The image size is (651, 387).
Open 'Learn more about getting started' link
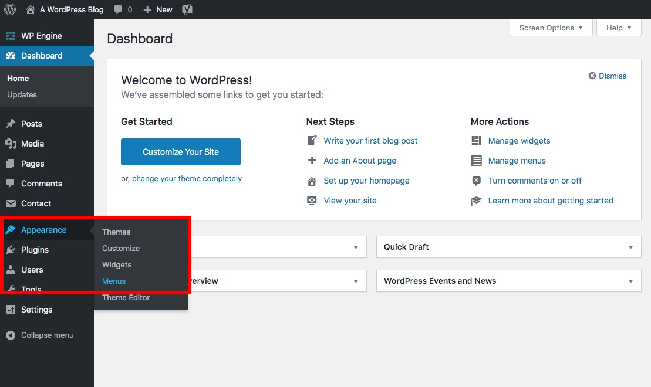(551, 201)
